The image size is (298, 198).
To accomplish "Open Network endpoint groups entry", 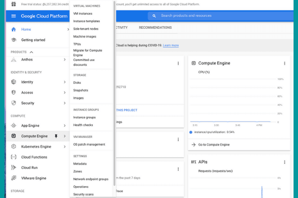I will [91, 179].
